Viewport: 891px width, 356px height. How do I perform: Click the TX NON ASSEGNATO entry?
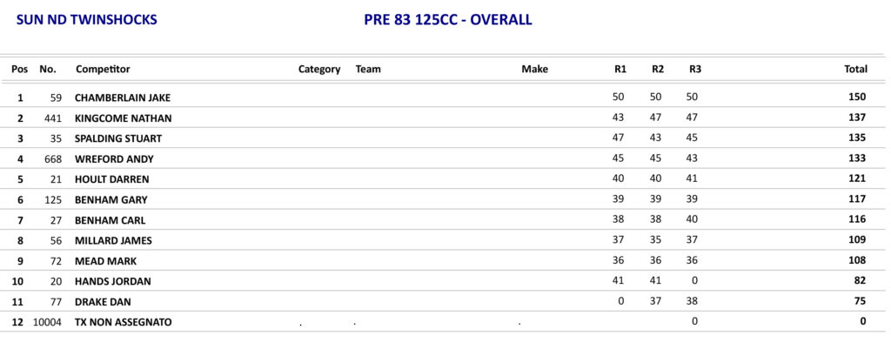coord(123,322)
